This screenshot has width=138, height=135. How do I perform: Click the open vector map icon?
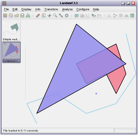click(x=11, y=15)
